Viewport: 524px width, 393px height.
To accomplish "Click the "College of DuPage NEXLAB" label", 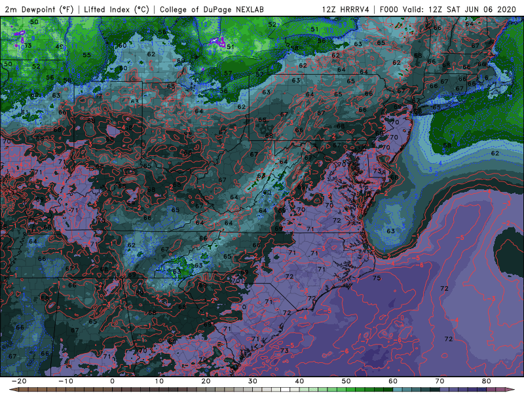I will coord(212,10).
